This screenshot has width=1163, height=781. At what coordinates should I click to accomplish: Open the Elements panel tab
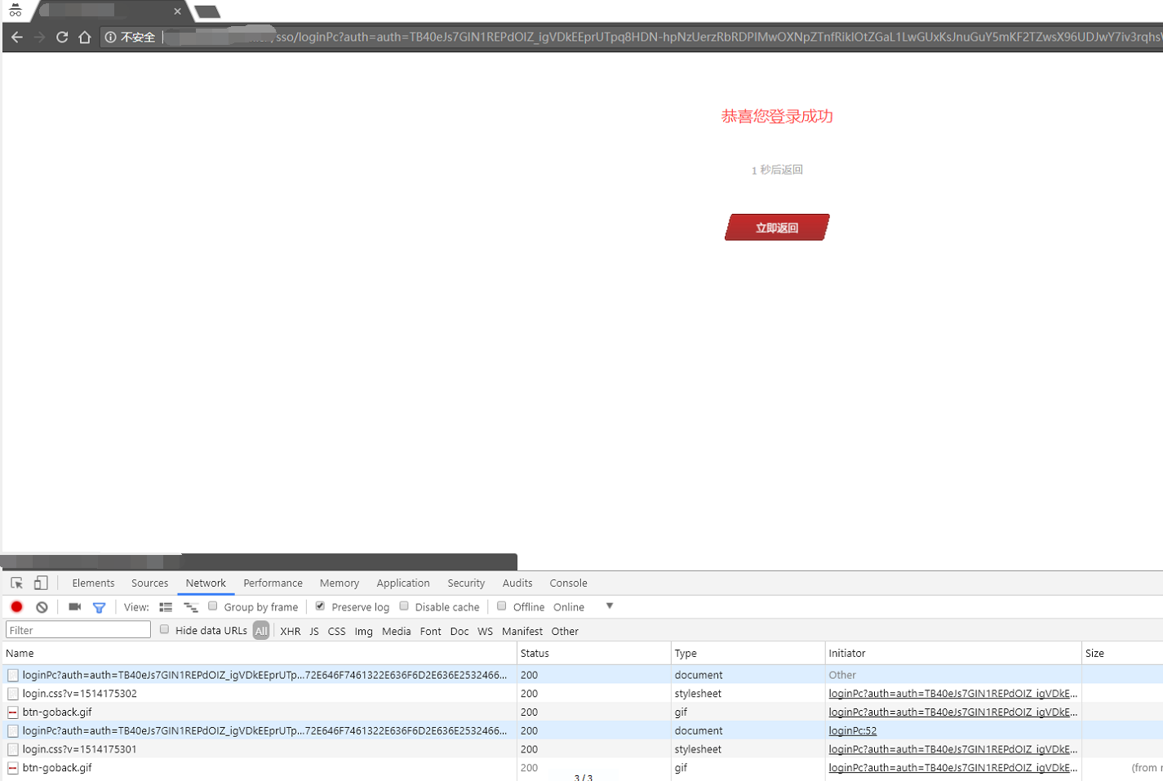93,583
